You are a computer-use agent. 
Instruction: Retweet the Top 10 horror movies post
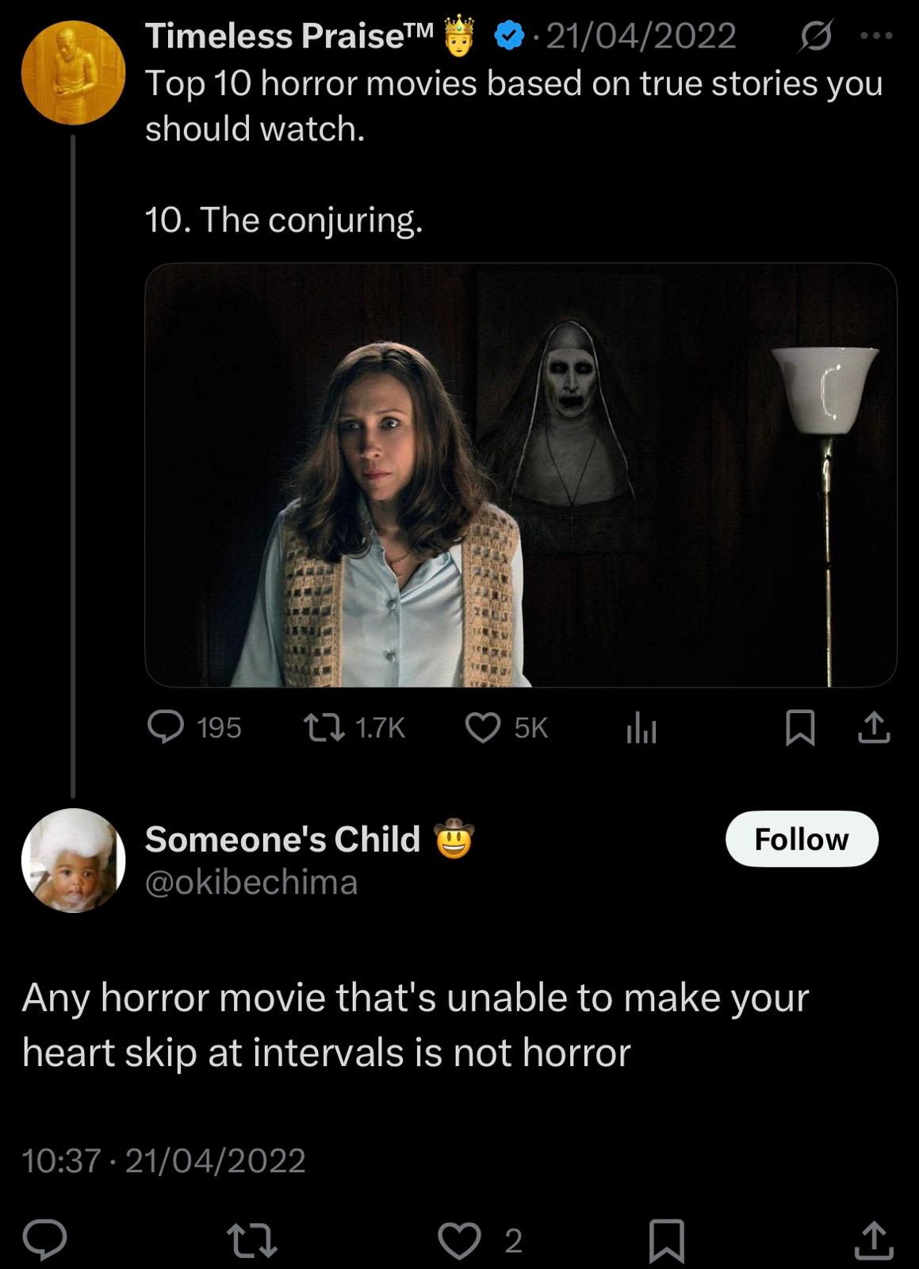tap(325, 727)
